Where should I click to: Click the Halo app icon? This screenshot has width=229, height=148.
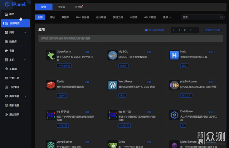[x=174, y=55]
